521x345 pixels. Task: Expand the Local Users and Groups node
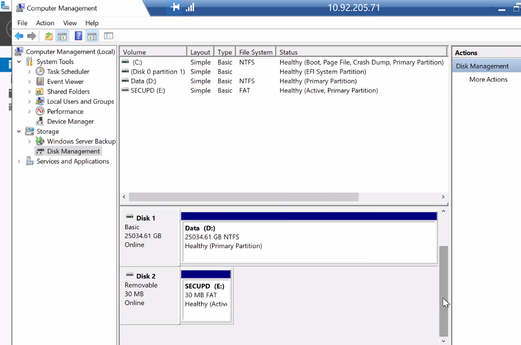(x=29, y=102)
